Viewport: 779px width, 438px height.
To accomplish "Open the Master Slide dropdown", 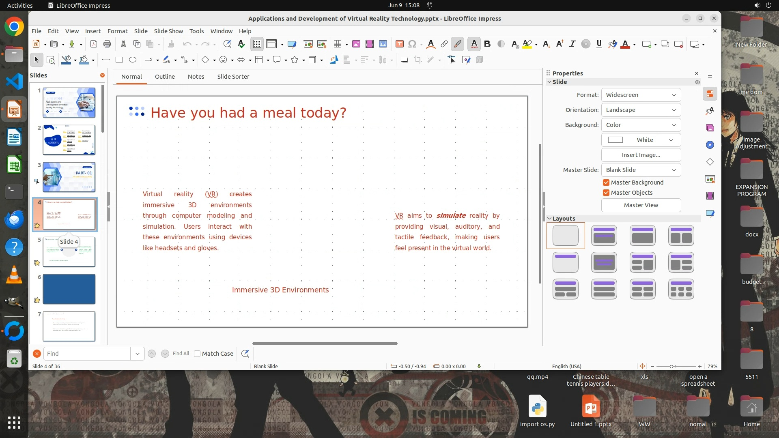I will (x=641, y=170).
